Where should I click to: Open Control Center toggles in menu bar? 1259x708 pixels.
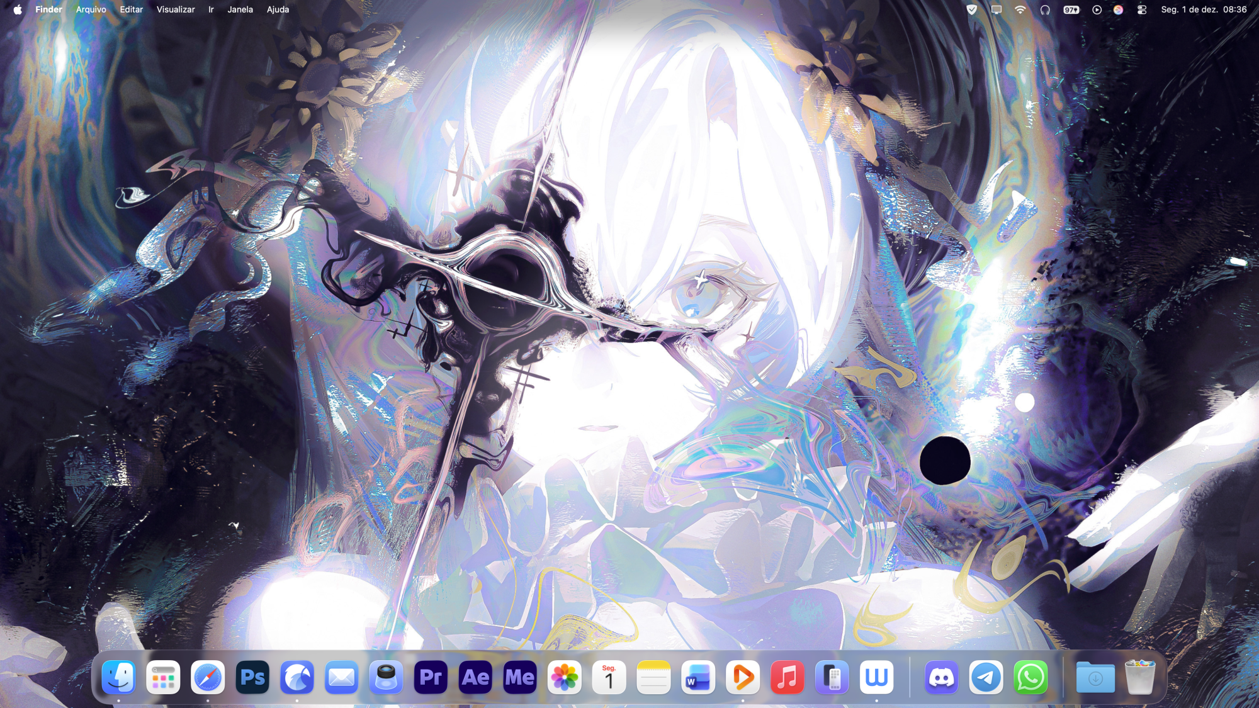point(1142,9)
